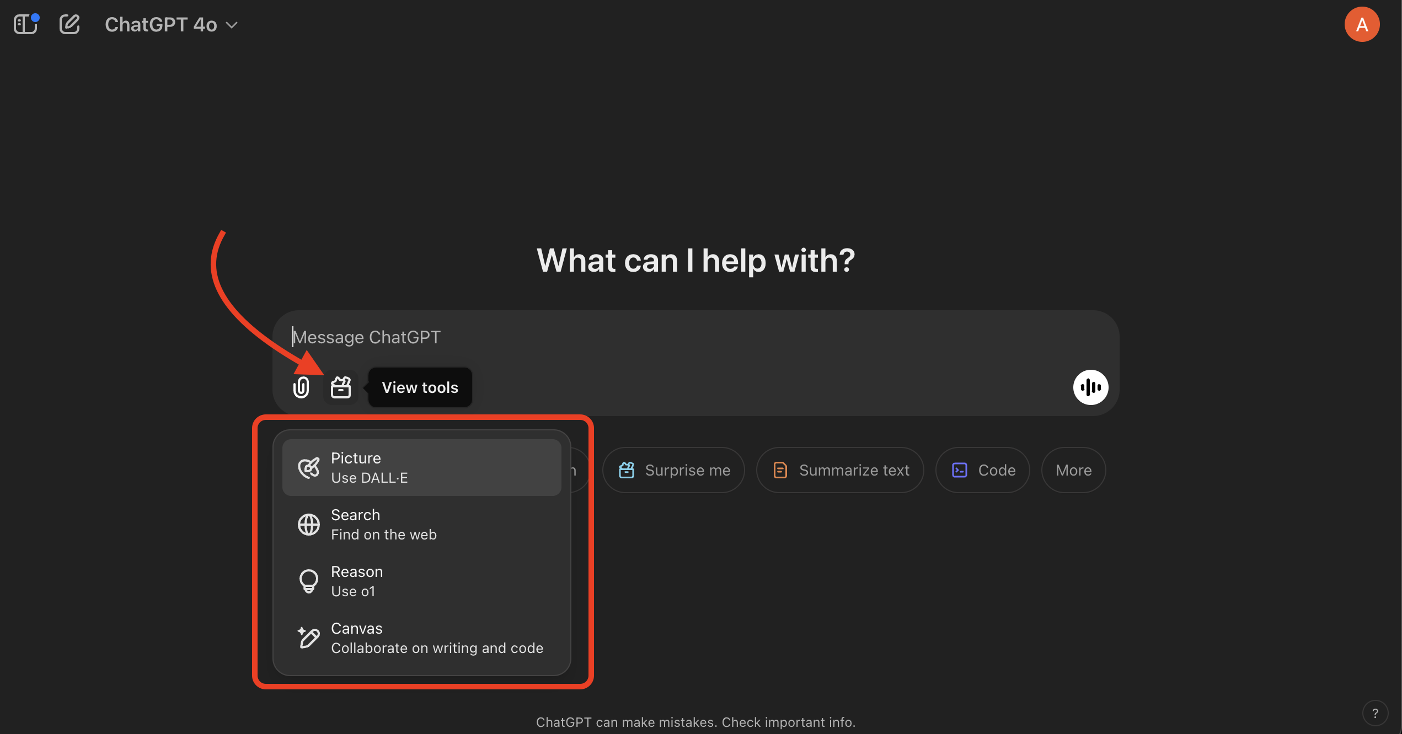Image resolution: width=1402 pixels, height=734 pixels.
Task: Open the help question mark button
Action: tap(1375, 714)
